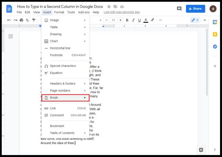Redo the last action
Viewport: 222px width, 157px height.
(15, 20)
